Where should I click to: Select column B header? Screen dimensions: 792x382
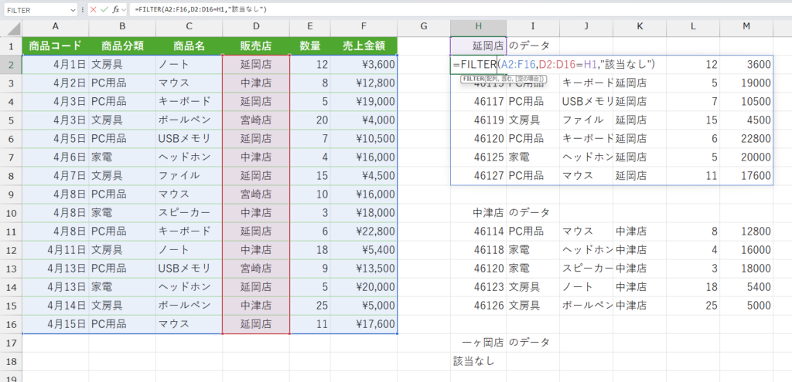(122, 28)
